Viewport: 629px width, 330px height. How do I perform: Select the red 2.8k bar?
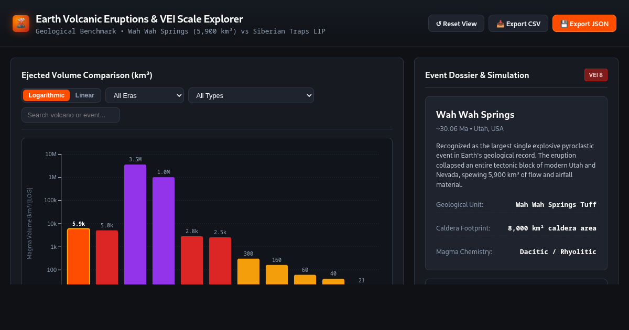tap(192, 260)
